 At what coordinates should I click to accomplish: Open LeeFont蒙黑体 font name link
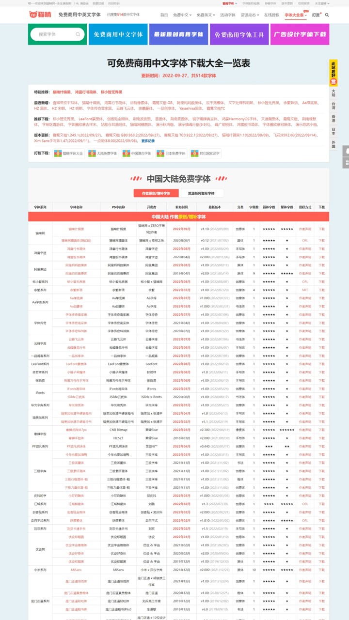coord(76,364)
